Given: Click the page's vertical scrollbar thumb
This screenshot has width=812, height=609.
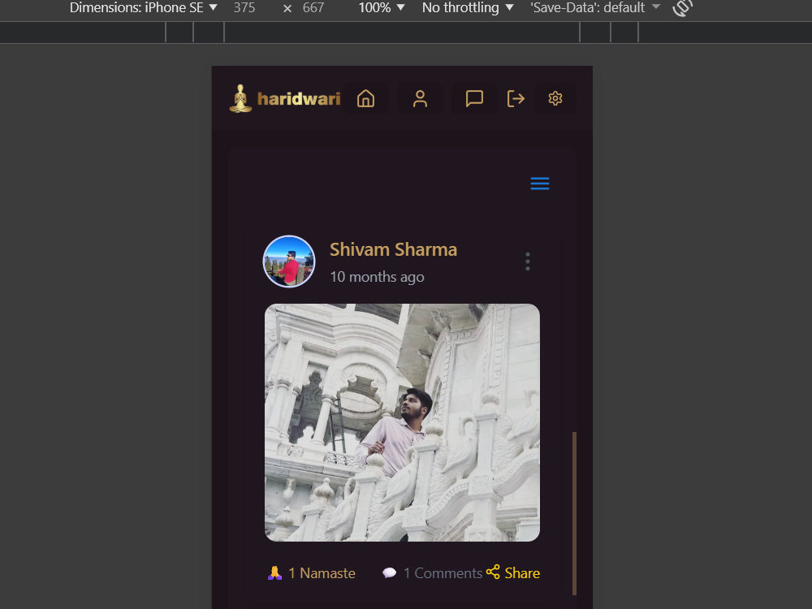Looking at the screenshot, I should coord(574,513).
